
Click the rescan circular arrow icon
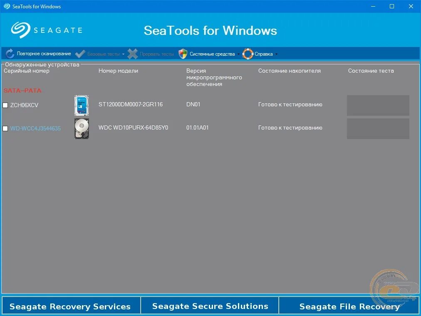pyautogui.click(x=10, y=54)
